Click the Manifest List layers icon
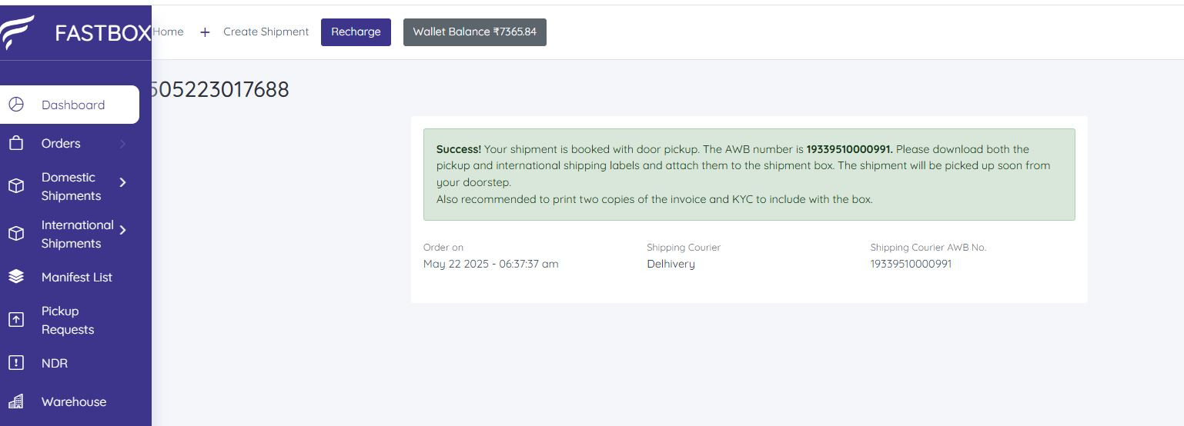 point(16,277)
